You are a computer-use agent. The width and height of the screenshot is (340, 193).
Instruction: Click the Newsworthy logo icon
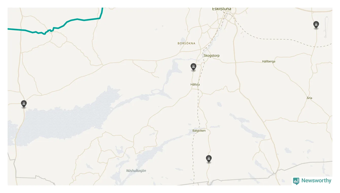pyautogui.click(x=296, y=181)
